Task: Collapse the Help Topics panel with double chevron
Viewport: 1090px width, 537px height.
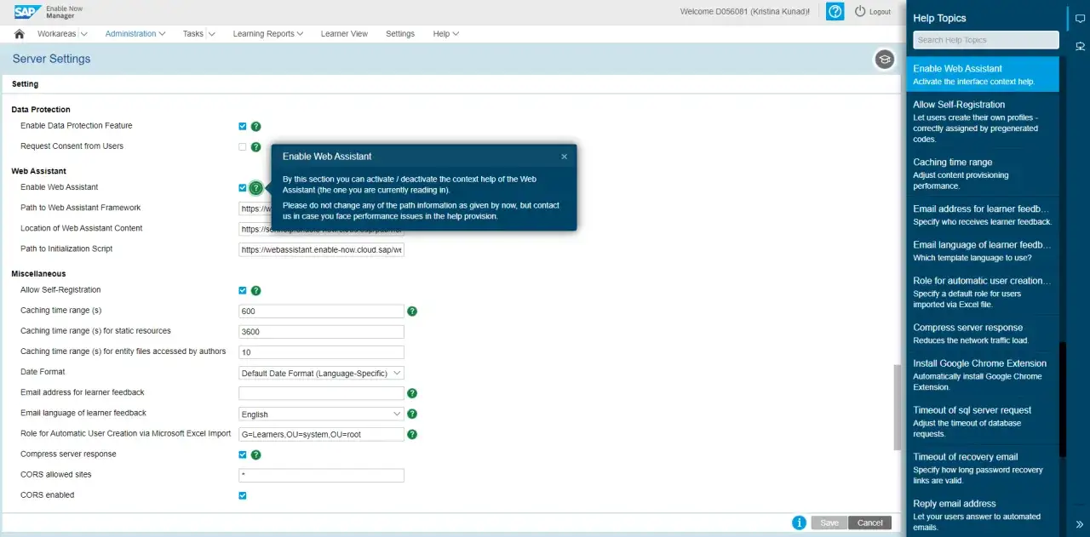Action: point(1080,524)
